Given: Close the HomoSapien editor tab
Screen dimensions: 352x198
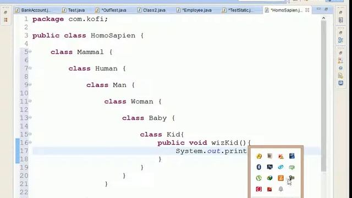Looking at the screenshot, I should (x=307, y=10).
